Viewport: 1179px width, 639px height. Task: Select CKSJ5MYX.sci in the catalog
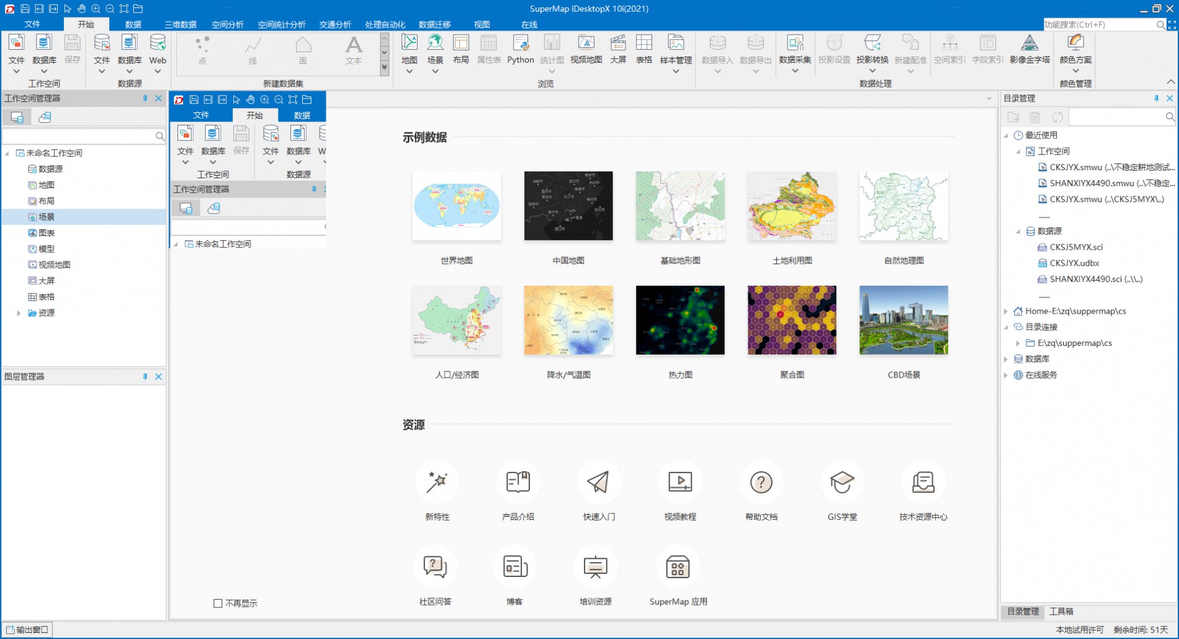tap(1076, 247)
